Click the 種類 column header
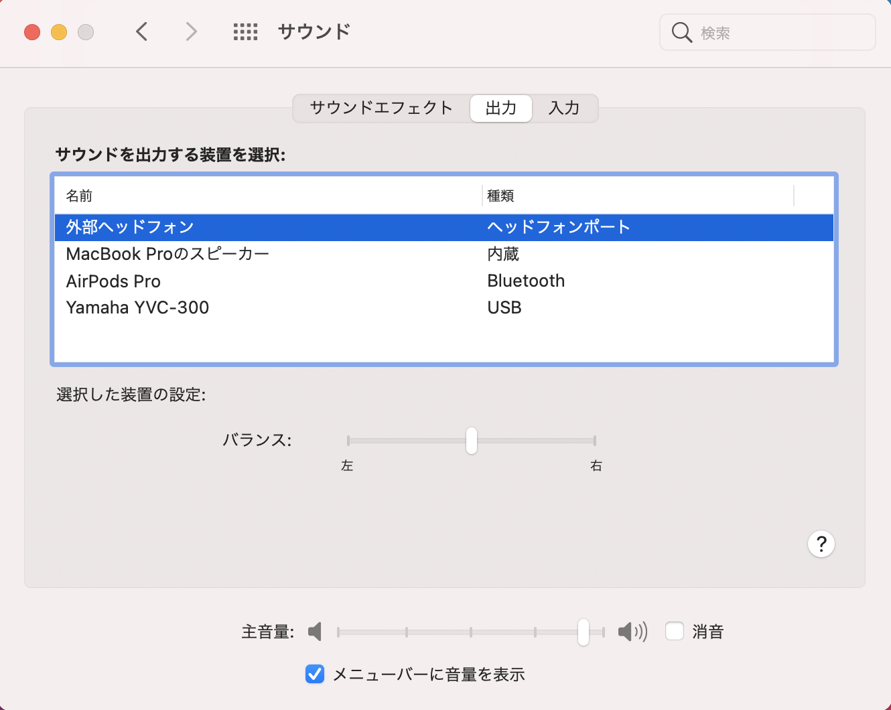Viewport: 891px width, 710px height. point(638,196)
